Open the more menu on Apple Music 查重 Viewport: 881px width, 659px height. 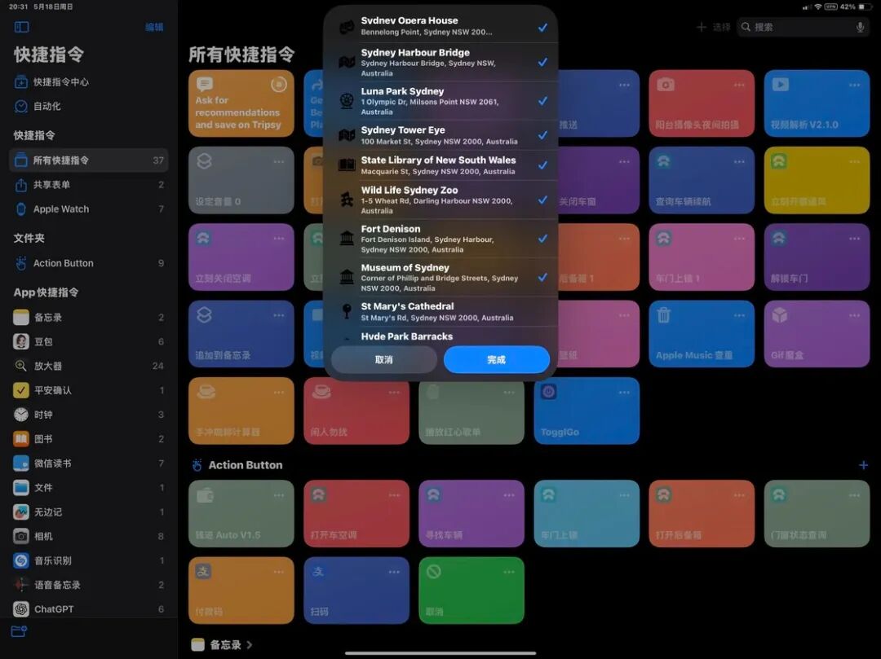[x=739, y=316]
